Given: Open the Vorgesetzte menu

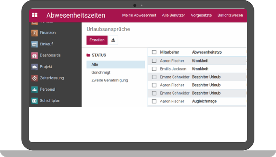Looking at the screenshot, I should pyautogui.click(x=201, y=15).
